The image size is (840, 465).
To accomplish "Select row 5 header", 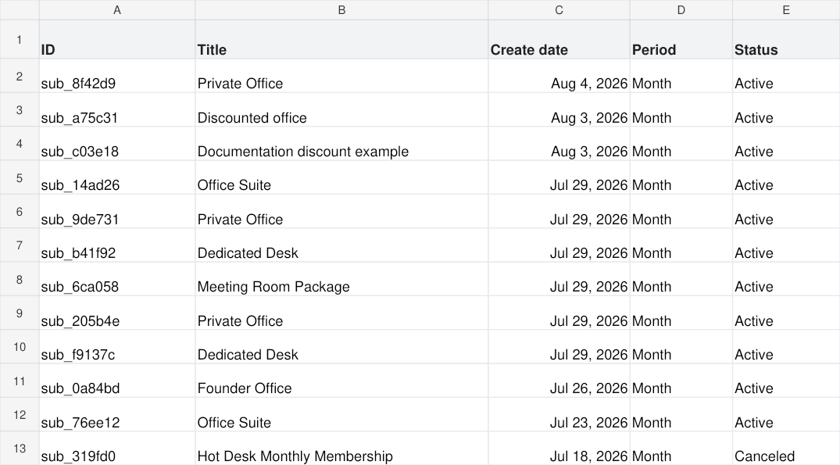I will [x=20, y=177].
